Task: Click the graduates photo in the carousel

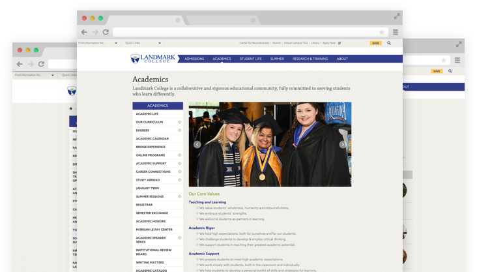Action: click(270, 144)
